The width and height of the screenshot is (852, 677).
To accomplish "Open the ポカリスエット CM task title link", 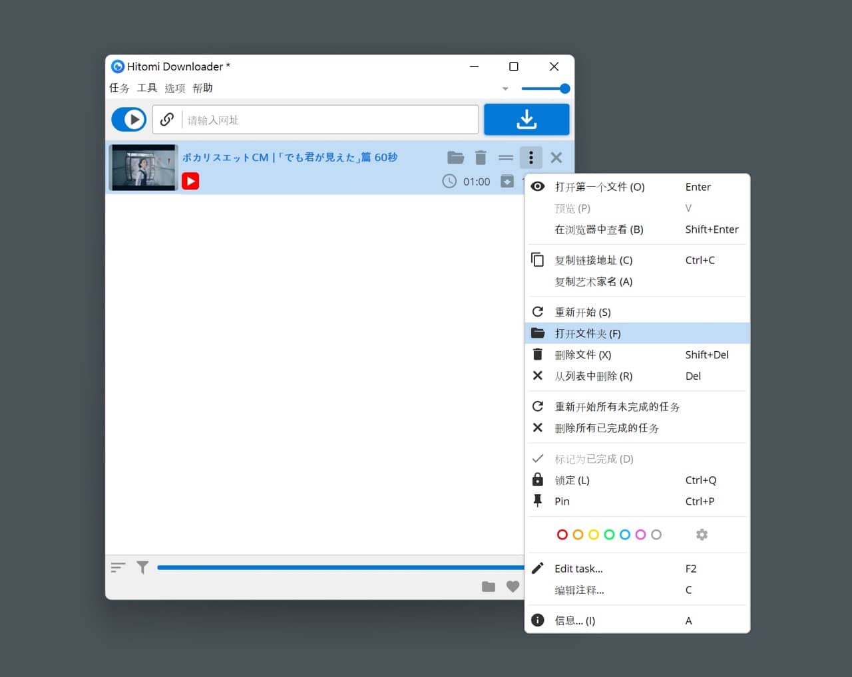I will (290, 158).
